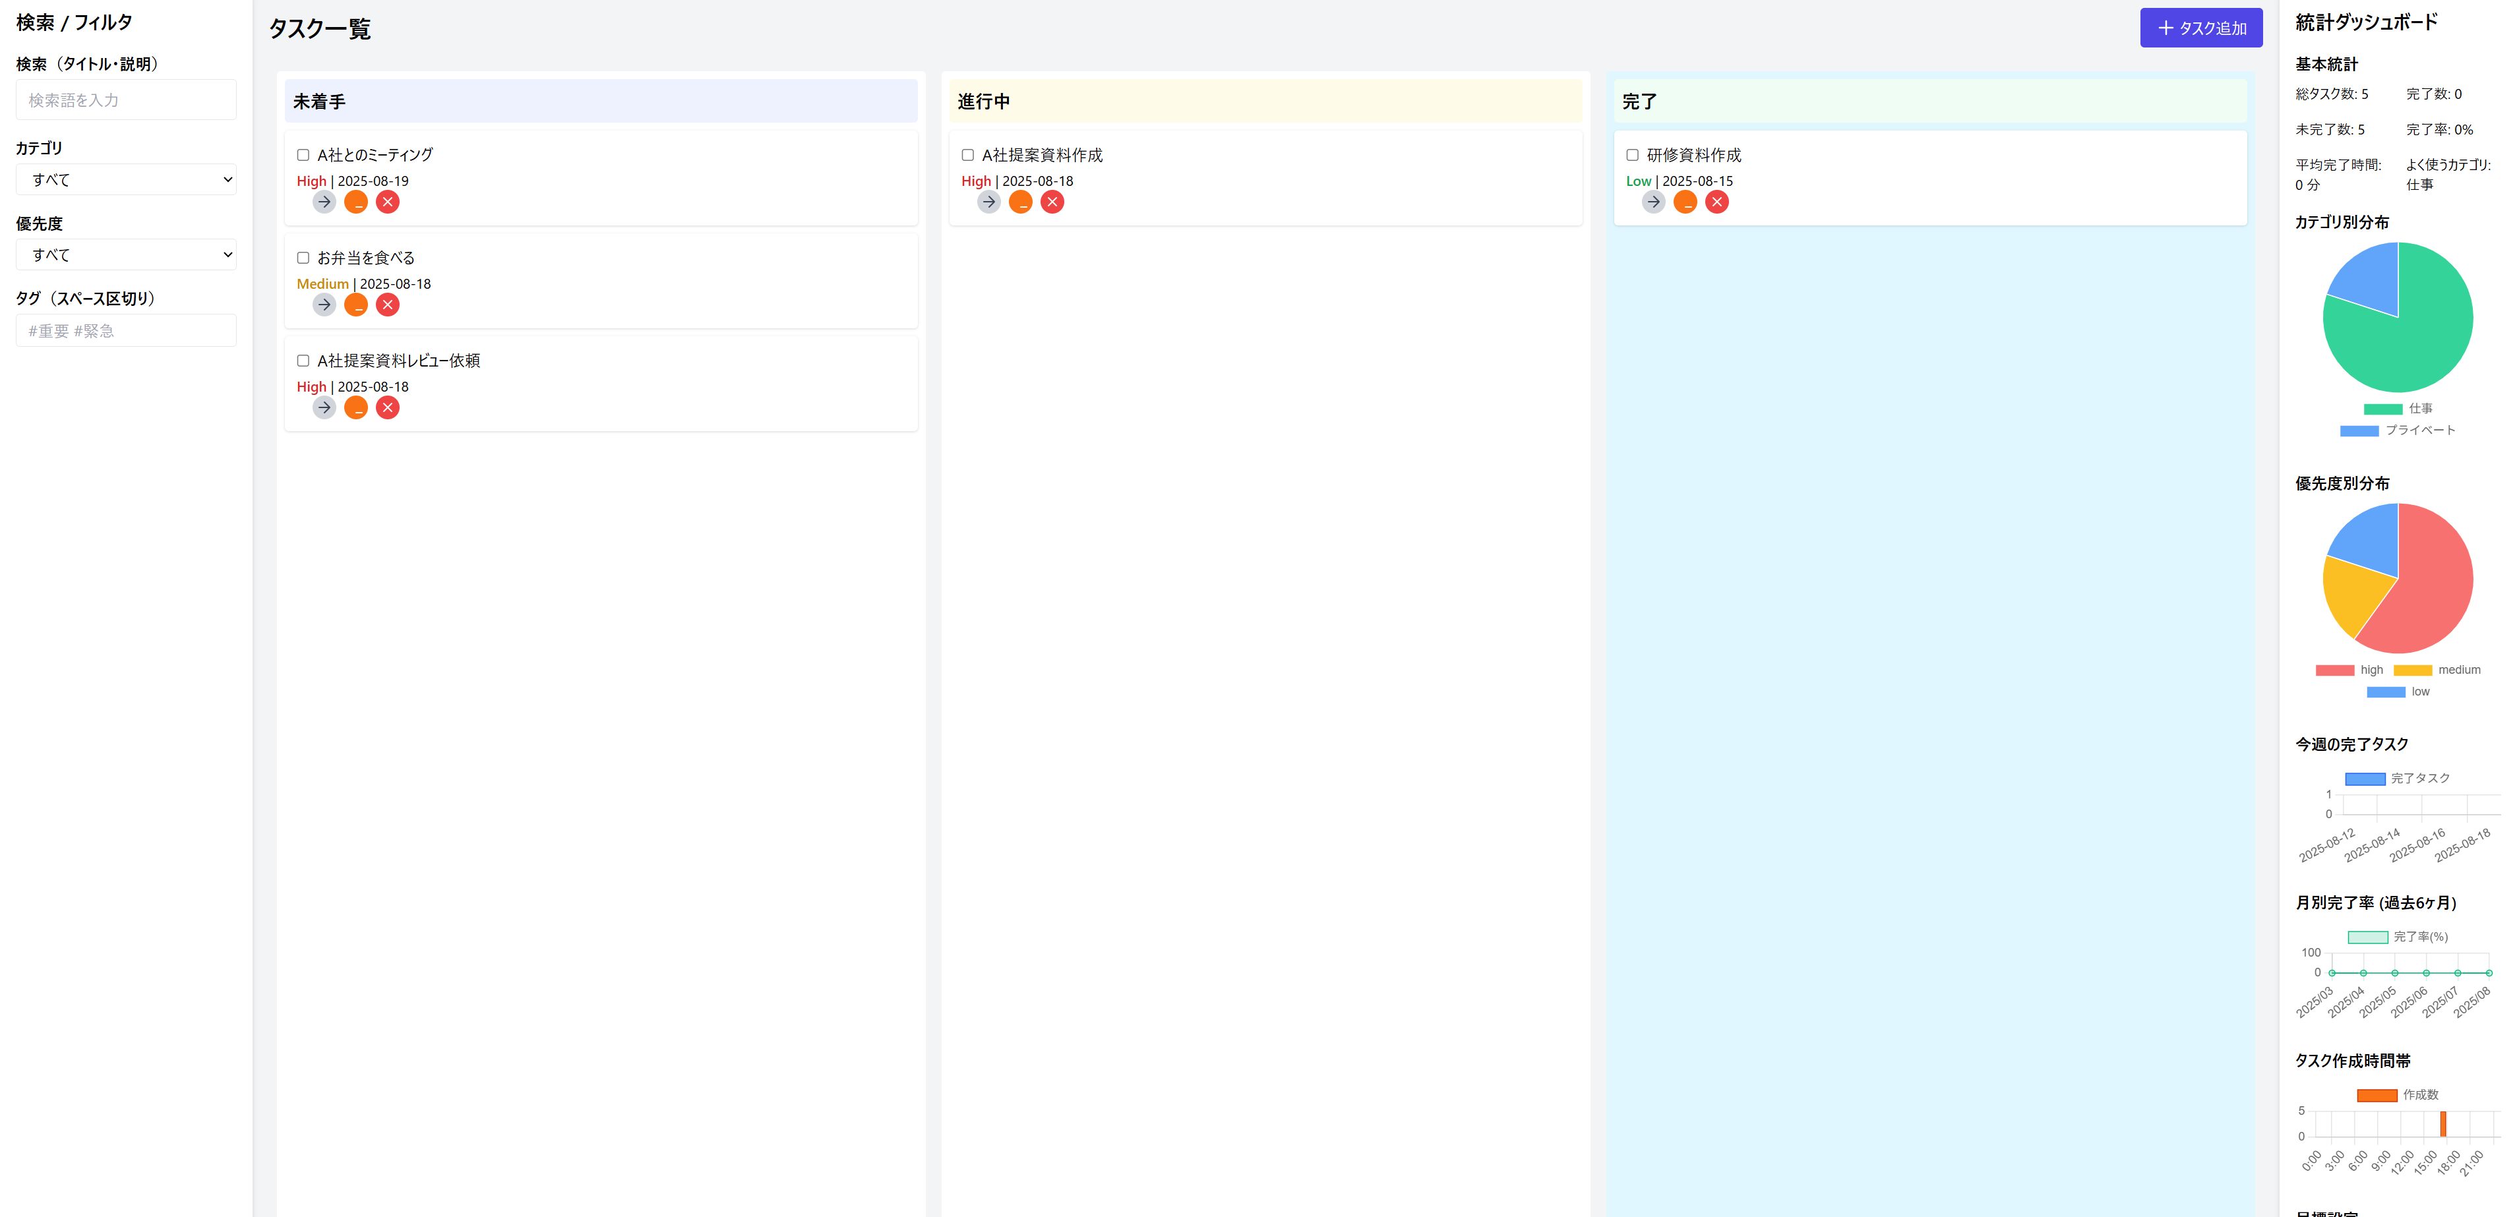This screenshot has width=2515, height=1217.
Task: Click arrow icon on A社提案資料作成 task
Action: pyautogui.click(x=989, y=202)
